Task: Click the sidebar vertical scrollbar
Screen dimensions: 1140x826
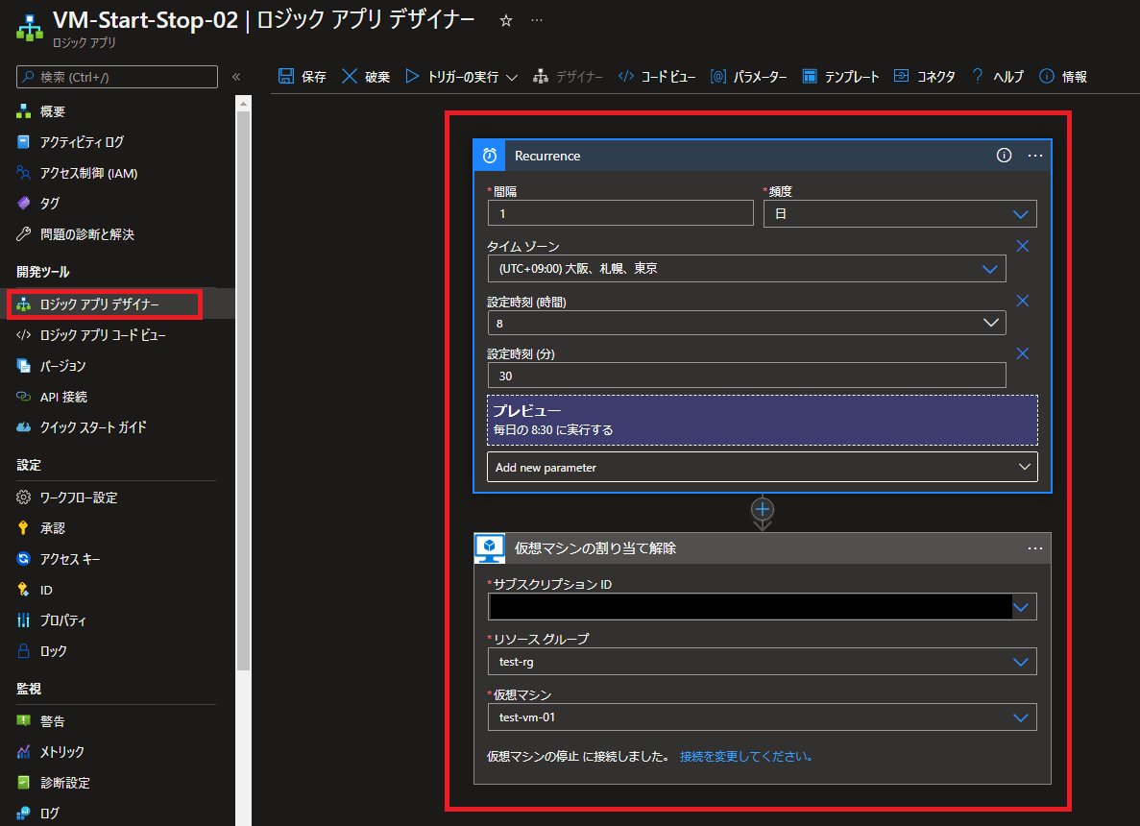Action: [x=244, y=389]
